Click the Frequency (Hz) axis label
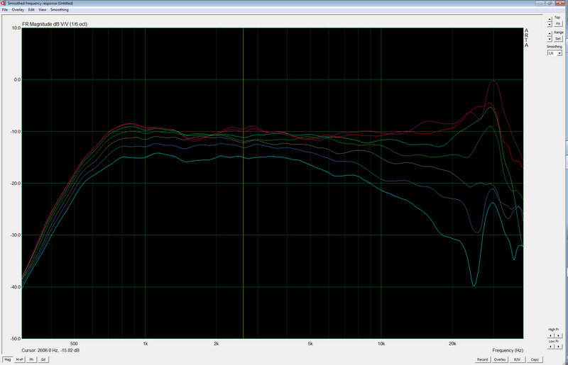This screenshot has height=365, width=568. [508, 350]
